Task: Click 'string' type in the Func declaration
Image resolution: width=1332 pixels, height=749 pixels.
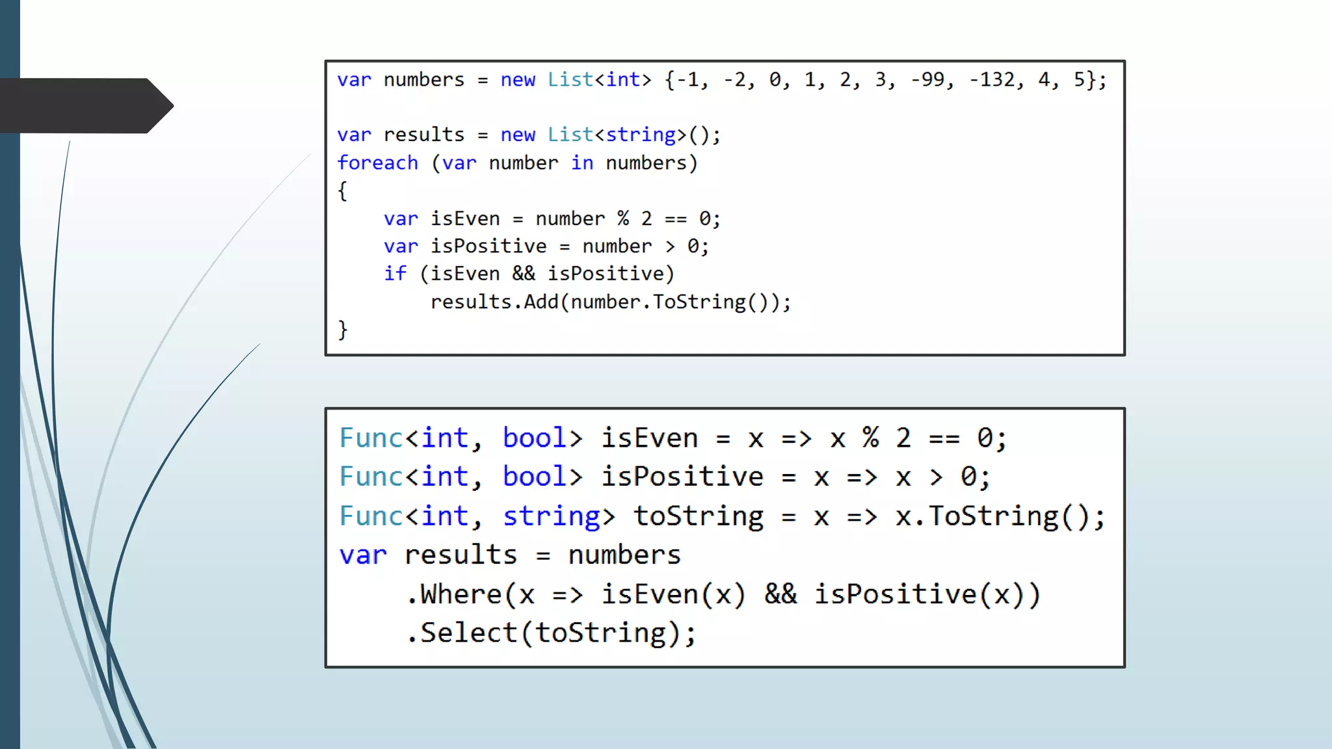Action: coord(552,516)
